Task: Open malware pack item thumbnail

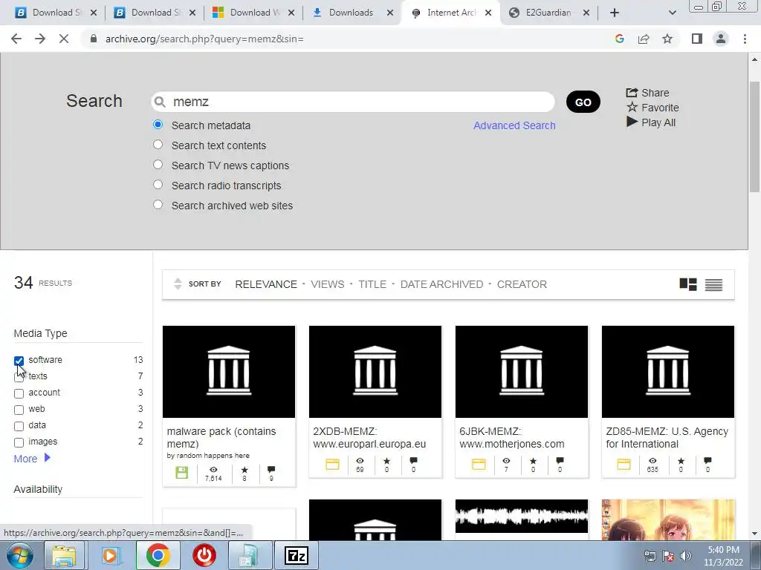Action: click(x=229, y=372)
